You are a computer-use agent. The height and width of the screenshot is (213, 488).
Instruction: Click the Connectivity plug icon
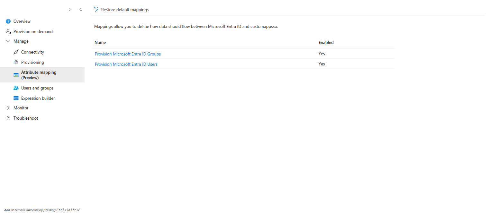pyautogui.click(x=16, y=52)
